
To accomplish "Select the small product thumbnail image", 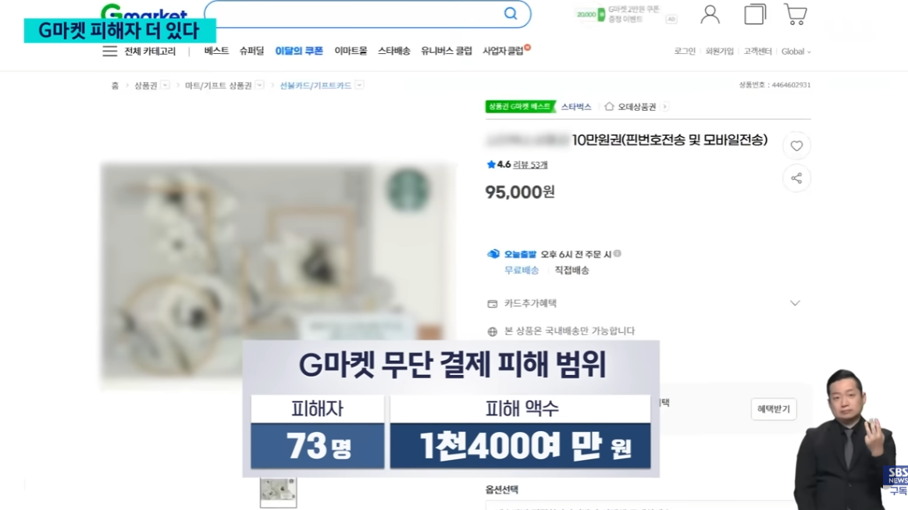I will [279, 492].
